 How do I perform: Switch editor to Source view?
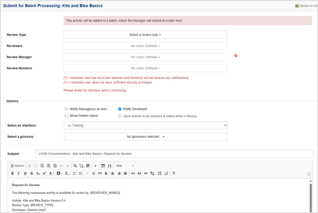(17, 166)
